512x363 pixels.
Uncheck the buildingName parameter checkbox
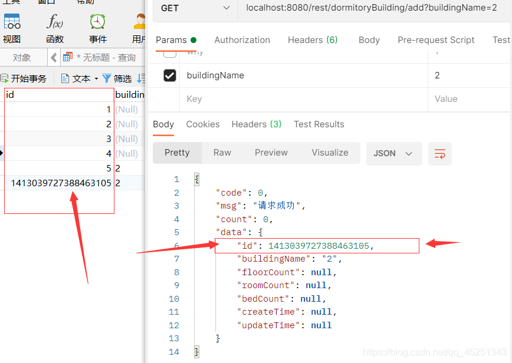coord(170,75)
